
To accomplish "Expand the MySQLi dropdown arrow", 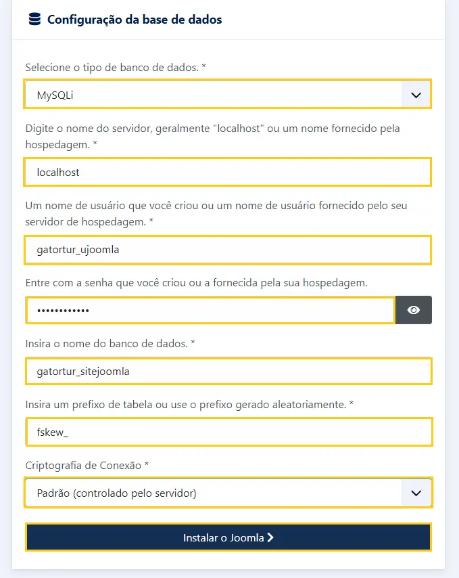I will pos(416,95).
